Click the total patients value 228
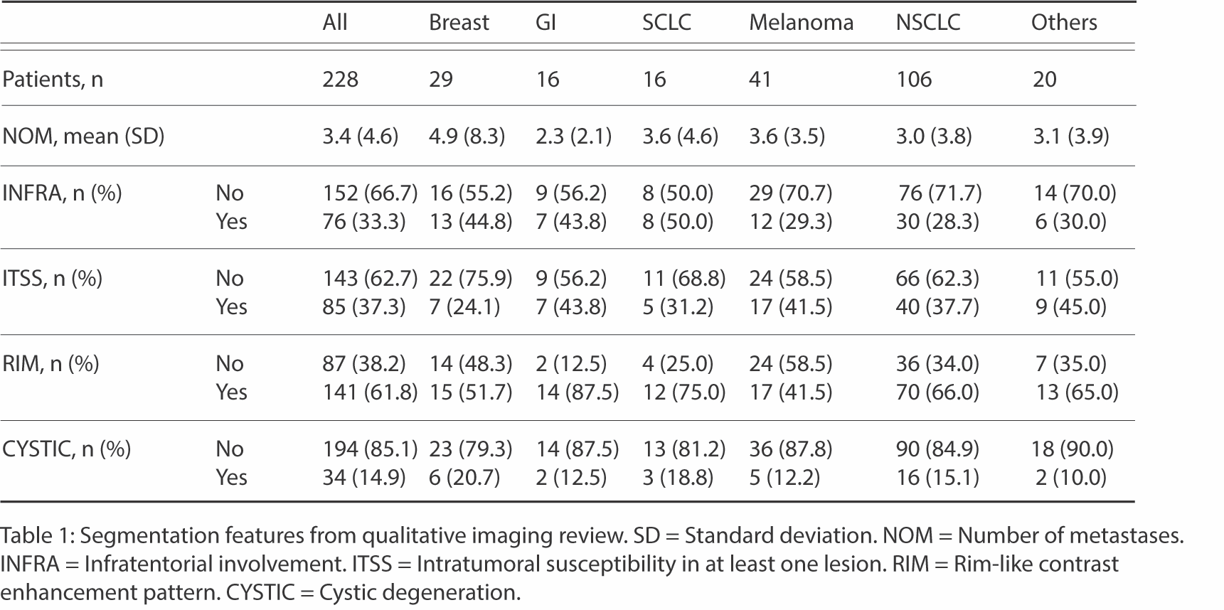 pyautogui.click(x=340, y=79)
